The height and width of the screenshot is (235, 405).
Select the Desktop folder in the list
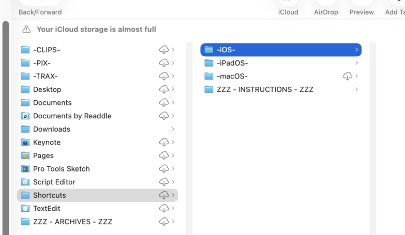pos(97,89)
